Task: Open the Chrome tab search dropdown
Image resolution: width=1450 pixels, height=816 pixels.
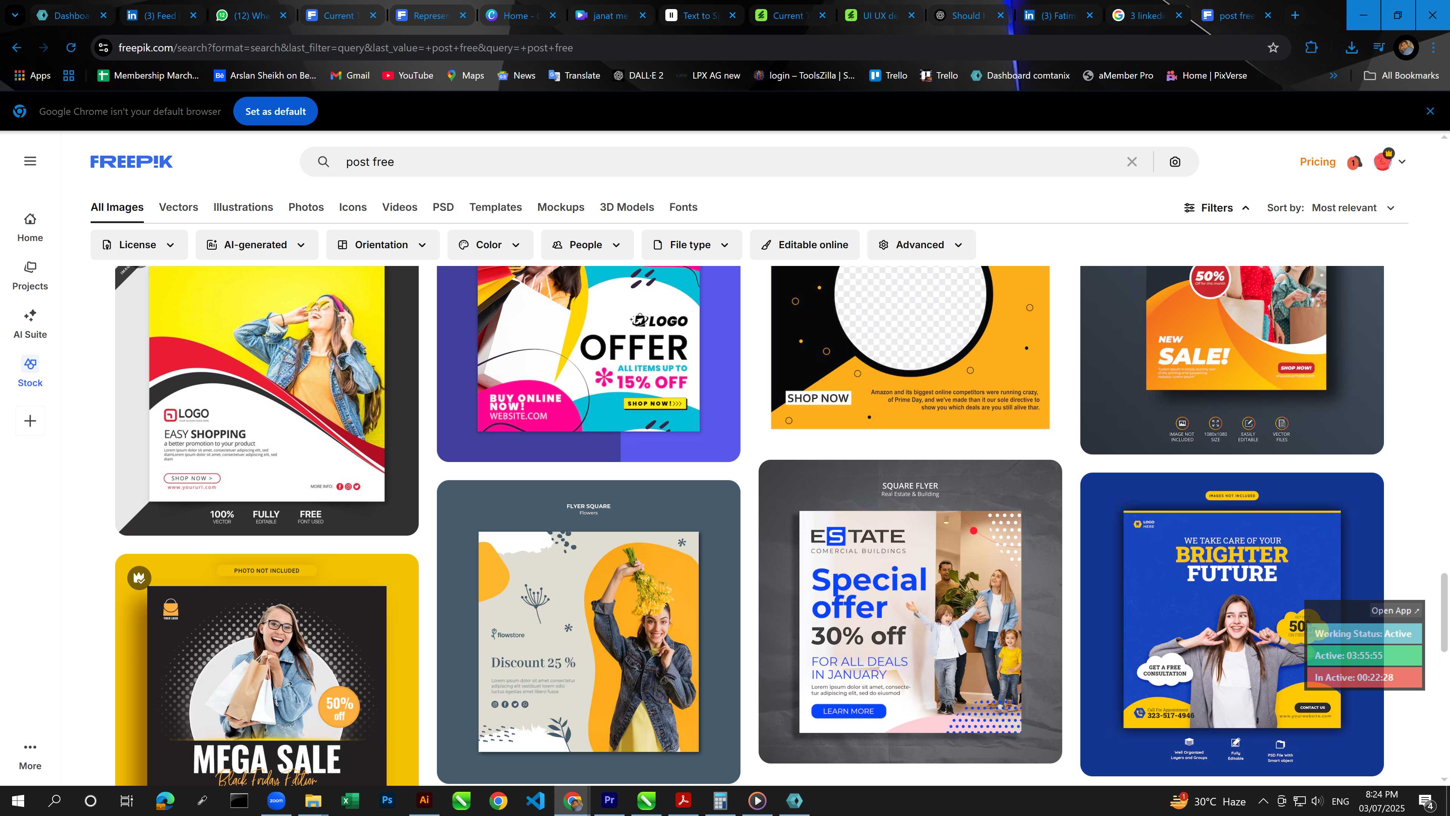Action: pos(15,15)
